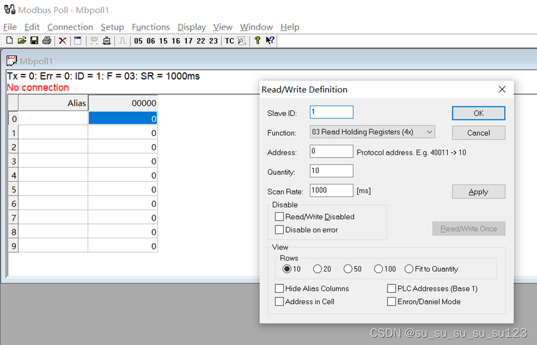Click function 17 toolbar button

pos(188,41)
